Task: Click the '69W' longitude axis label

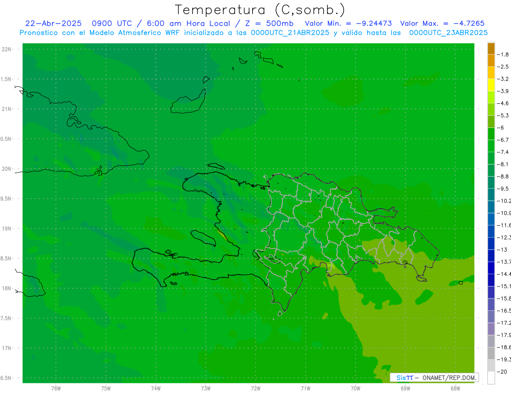Action: coord(405,388)
